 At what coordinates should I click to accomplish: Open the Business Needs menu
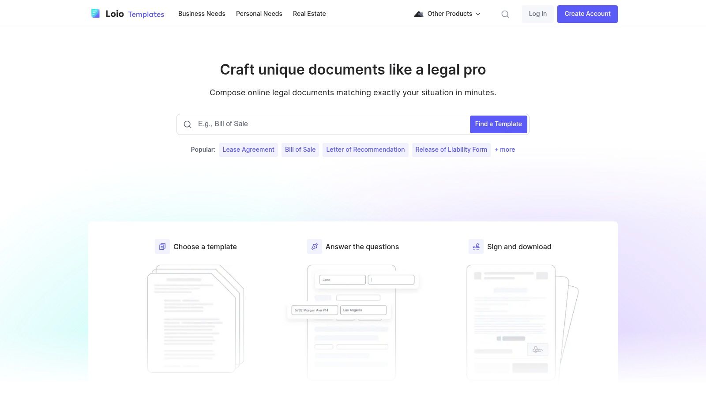click(202, 14)
